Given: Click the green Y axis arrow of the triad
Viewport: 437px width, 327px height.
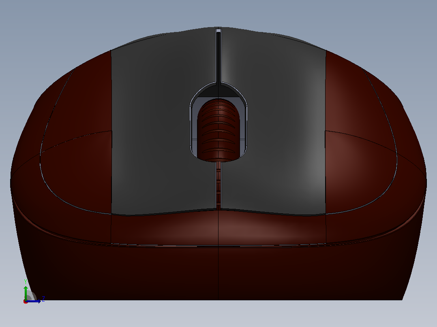Looking at the screenshot, I should click(x=26, y=293).
